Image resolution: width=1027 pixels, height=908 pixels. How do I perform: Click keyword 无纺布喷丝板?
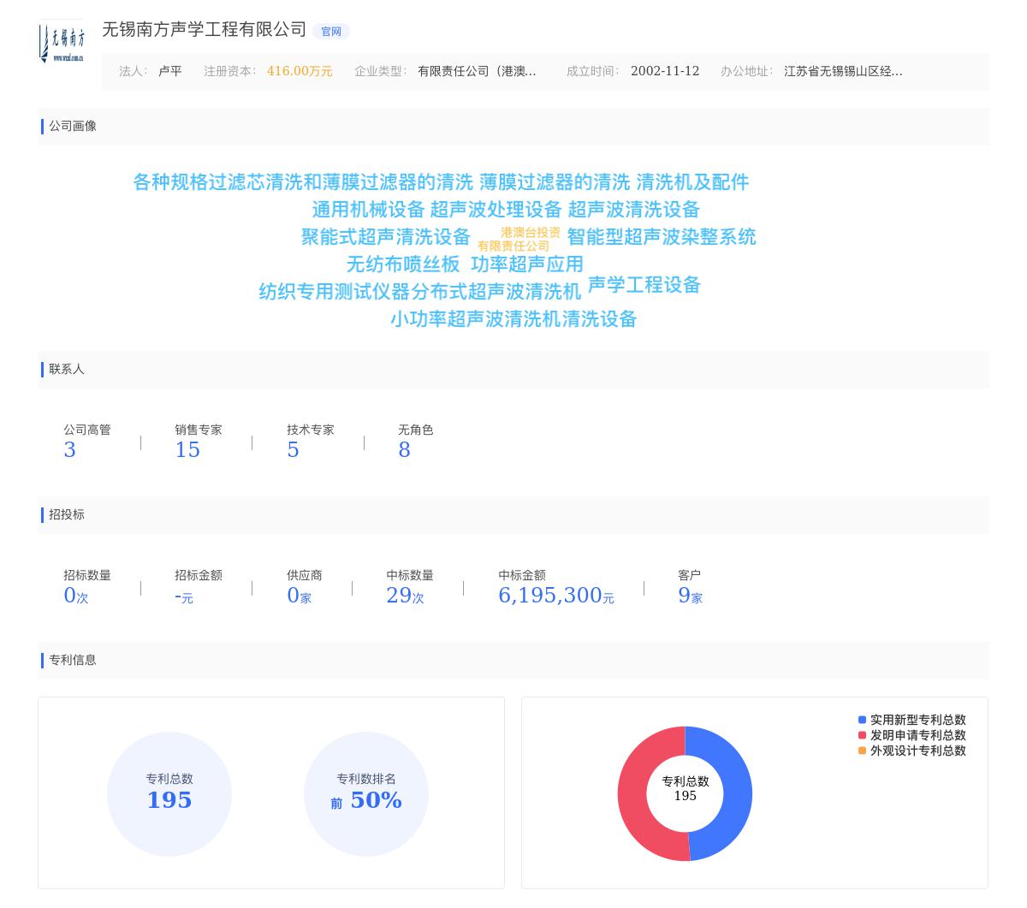pyautogui.click(x=403, y=264)
